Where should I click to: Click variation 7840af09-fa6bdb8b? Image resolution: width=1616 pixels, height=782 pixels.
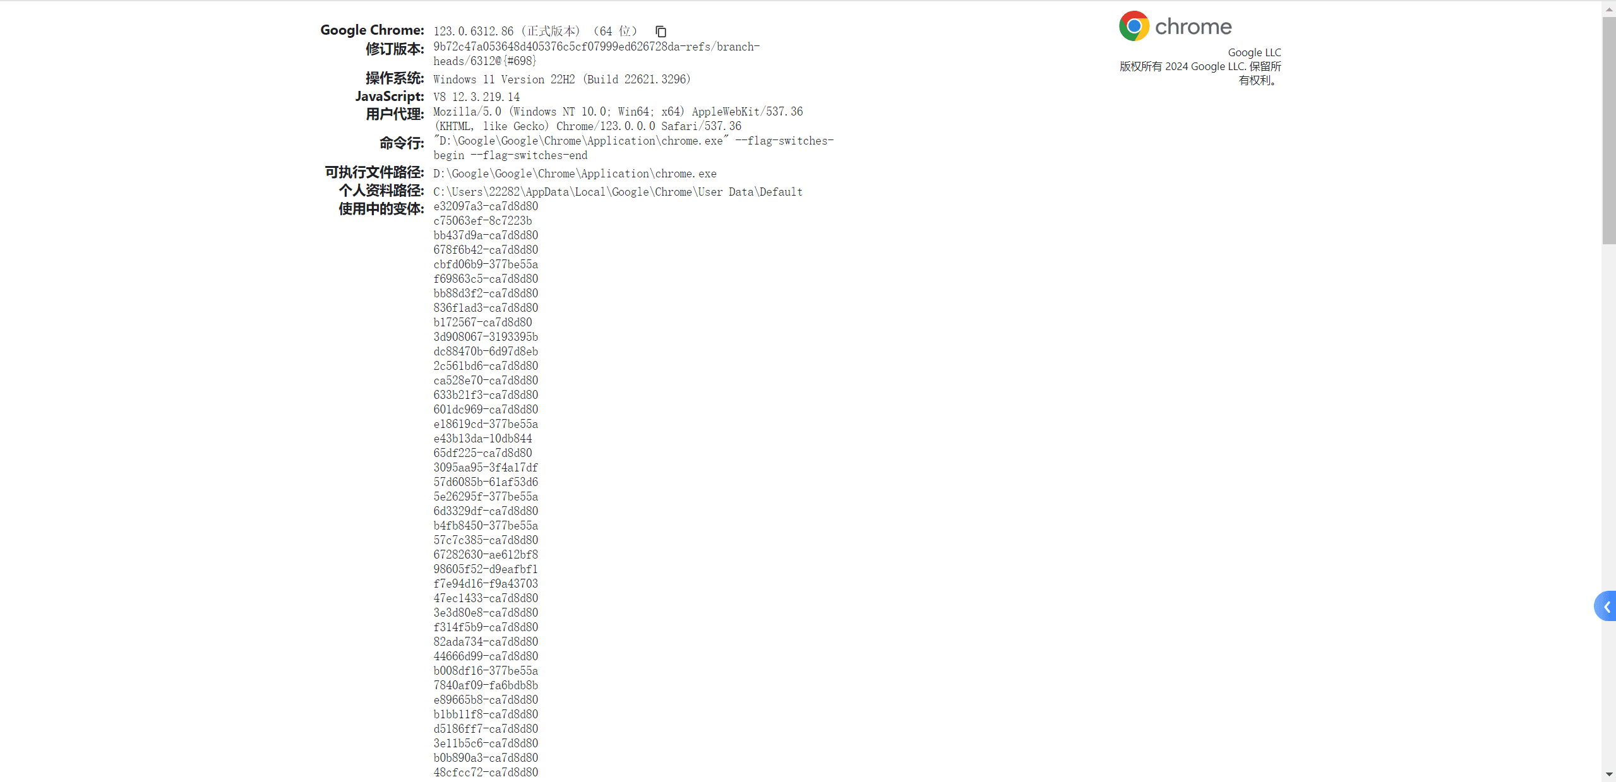click(x=486, y=685)
